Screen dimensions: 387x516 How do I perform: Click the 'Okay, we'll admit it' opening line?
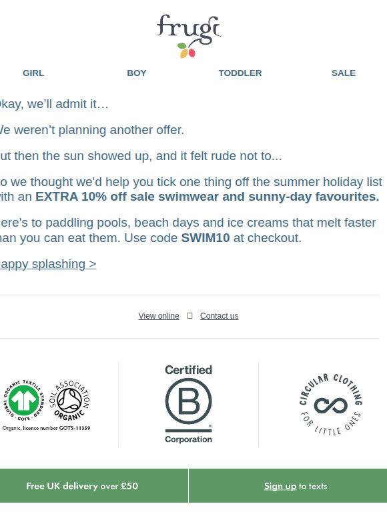coord(54,104)
